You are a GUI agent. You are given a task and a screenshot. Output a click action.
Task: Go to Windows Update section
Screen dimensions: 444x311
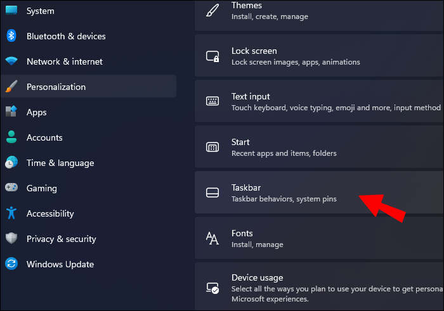coord(60,264)
